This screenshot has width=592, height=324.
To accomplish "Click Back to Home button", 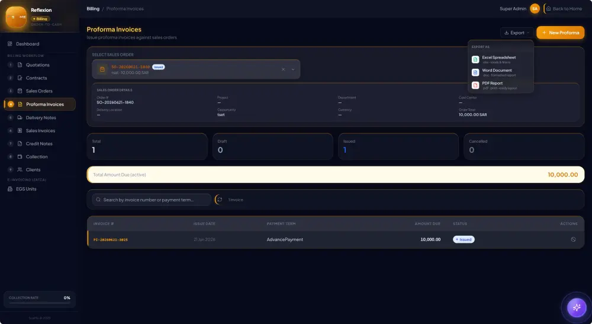I will click(564, 9).
